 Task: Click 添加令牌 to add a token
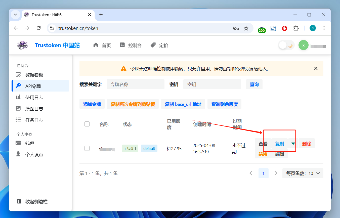(92, 104)
